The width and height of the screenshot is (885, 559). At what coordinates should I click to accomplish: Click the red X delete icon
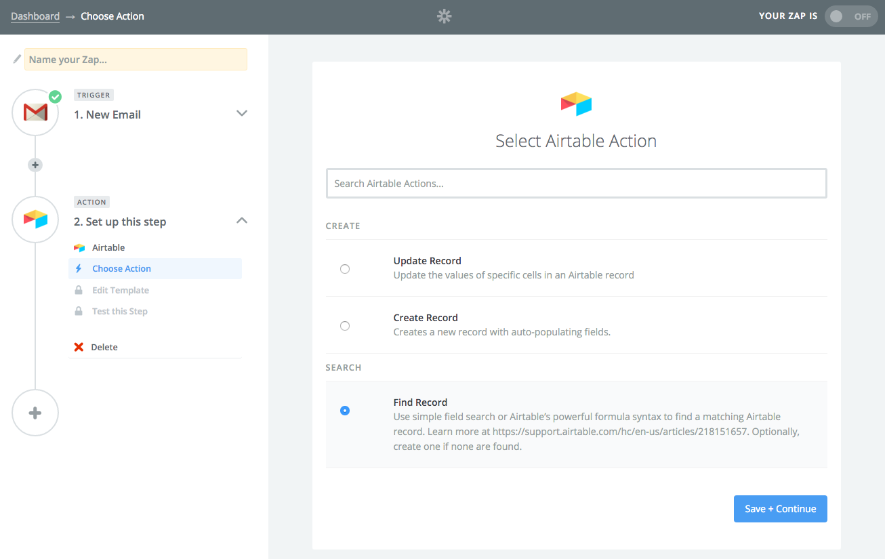(79, 347)
